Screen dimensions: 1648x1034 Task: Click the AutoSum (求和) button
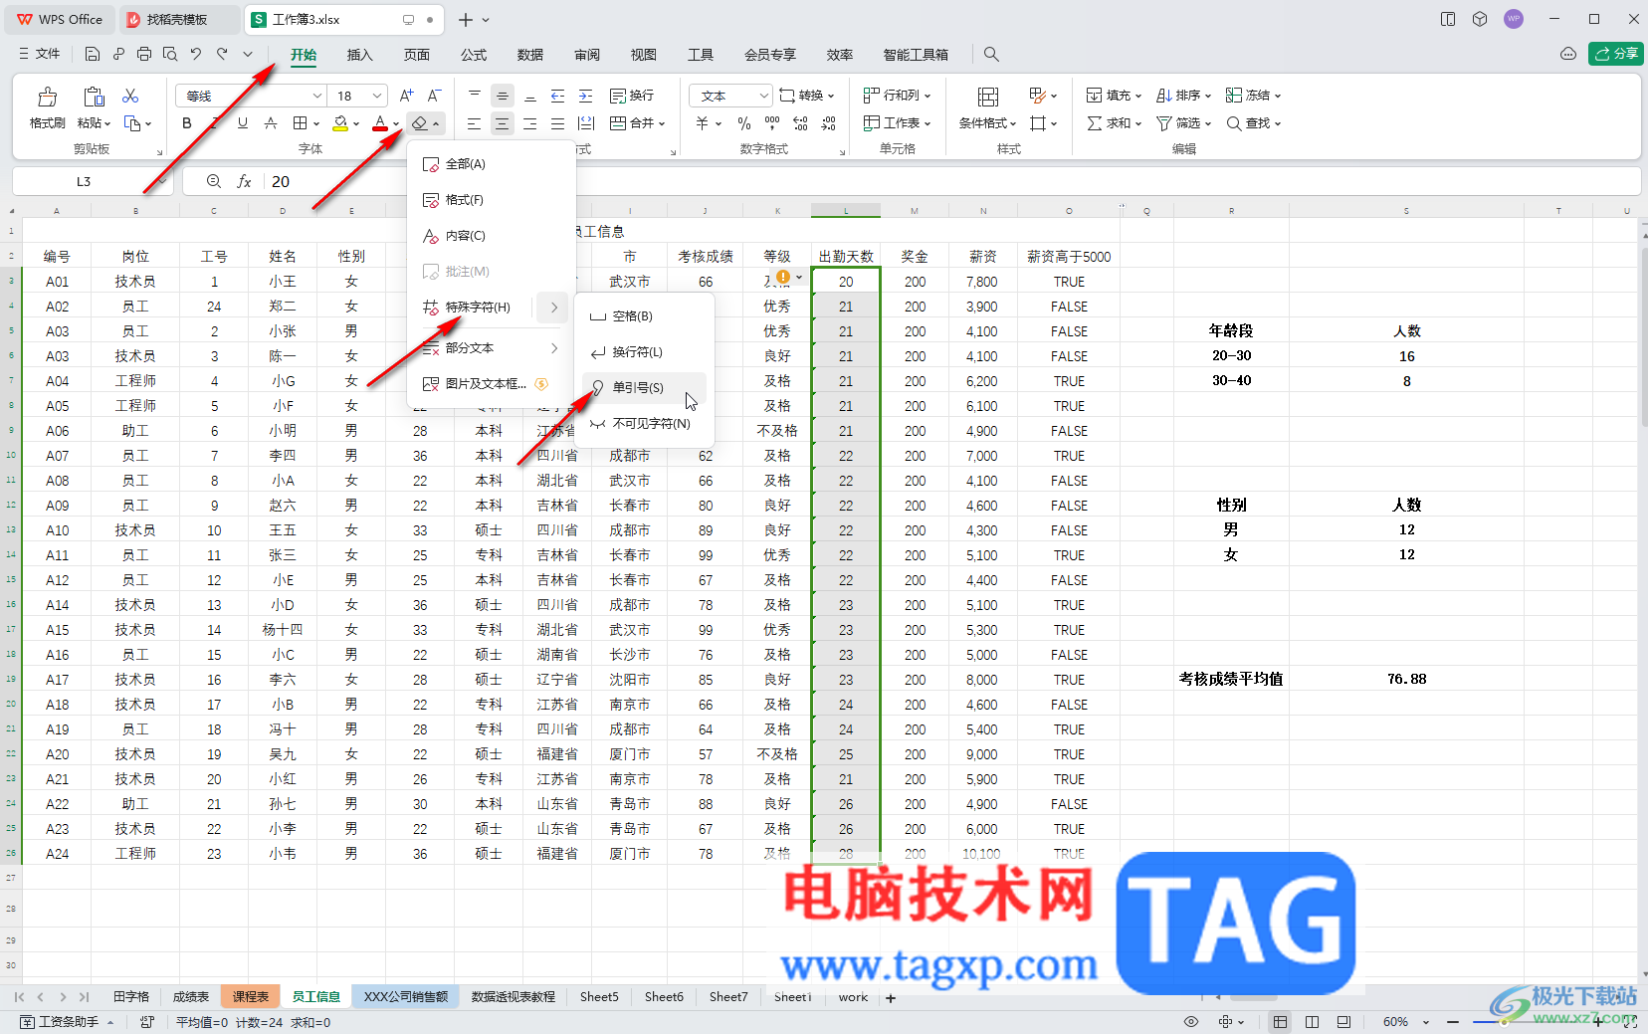1114,123
